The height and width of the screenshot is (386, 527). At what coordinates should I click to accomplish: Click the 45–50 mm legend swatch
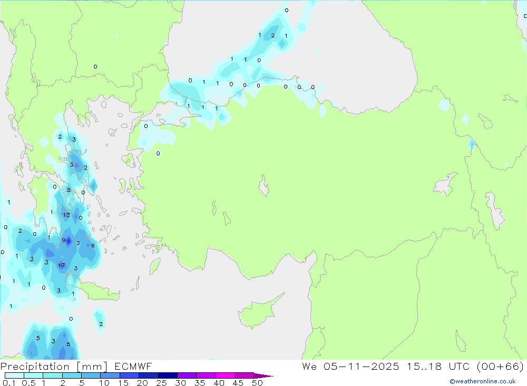(245, 375)
